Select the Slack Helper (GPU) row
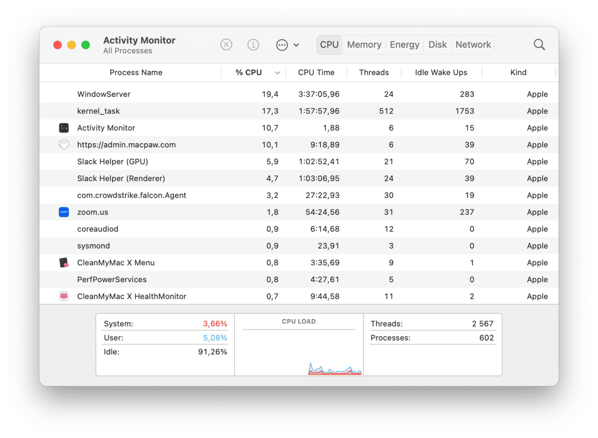 (299, 161)
